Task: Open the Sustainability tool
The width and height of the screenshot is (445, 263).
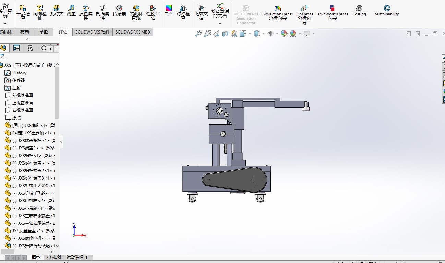Action: (x=387, y=11)
